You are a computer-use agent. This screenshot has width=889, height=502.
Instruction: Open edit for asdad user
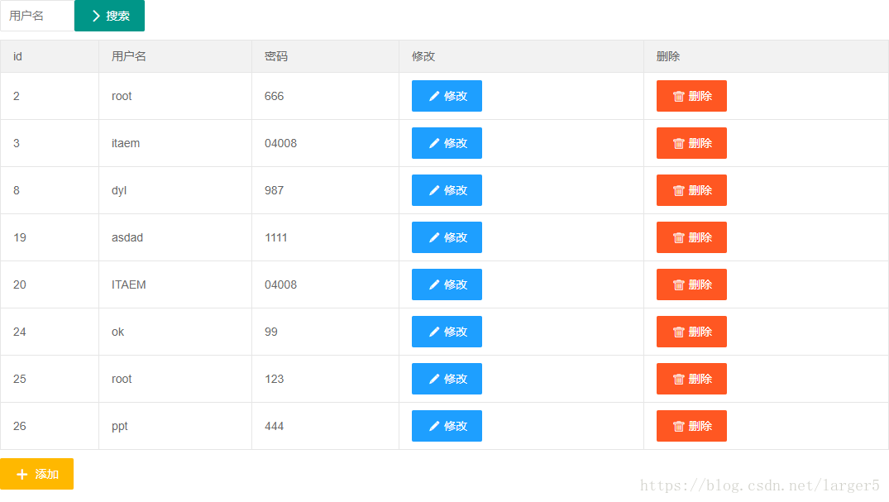click(x=447, y=237)
